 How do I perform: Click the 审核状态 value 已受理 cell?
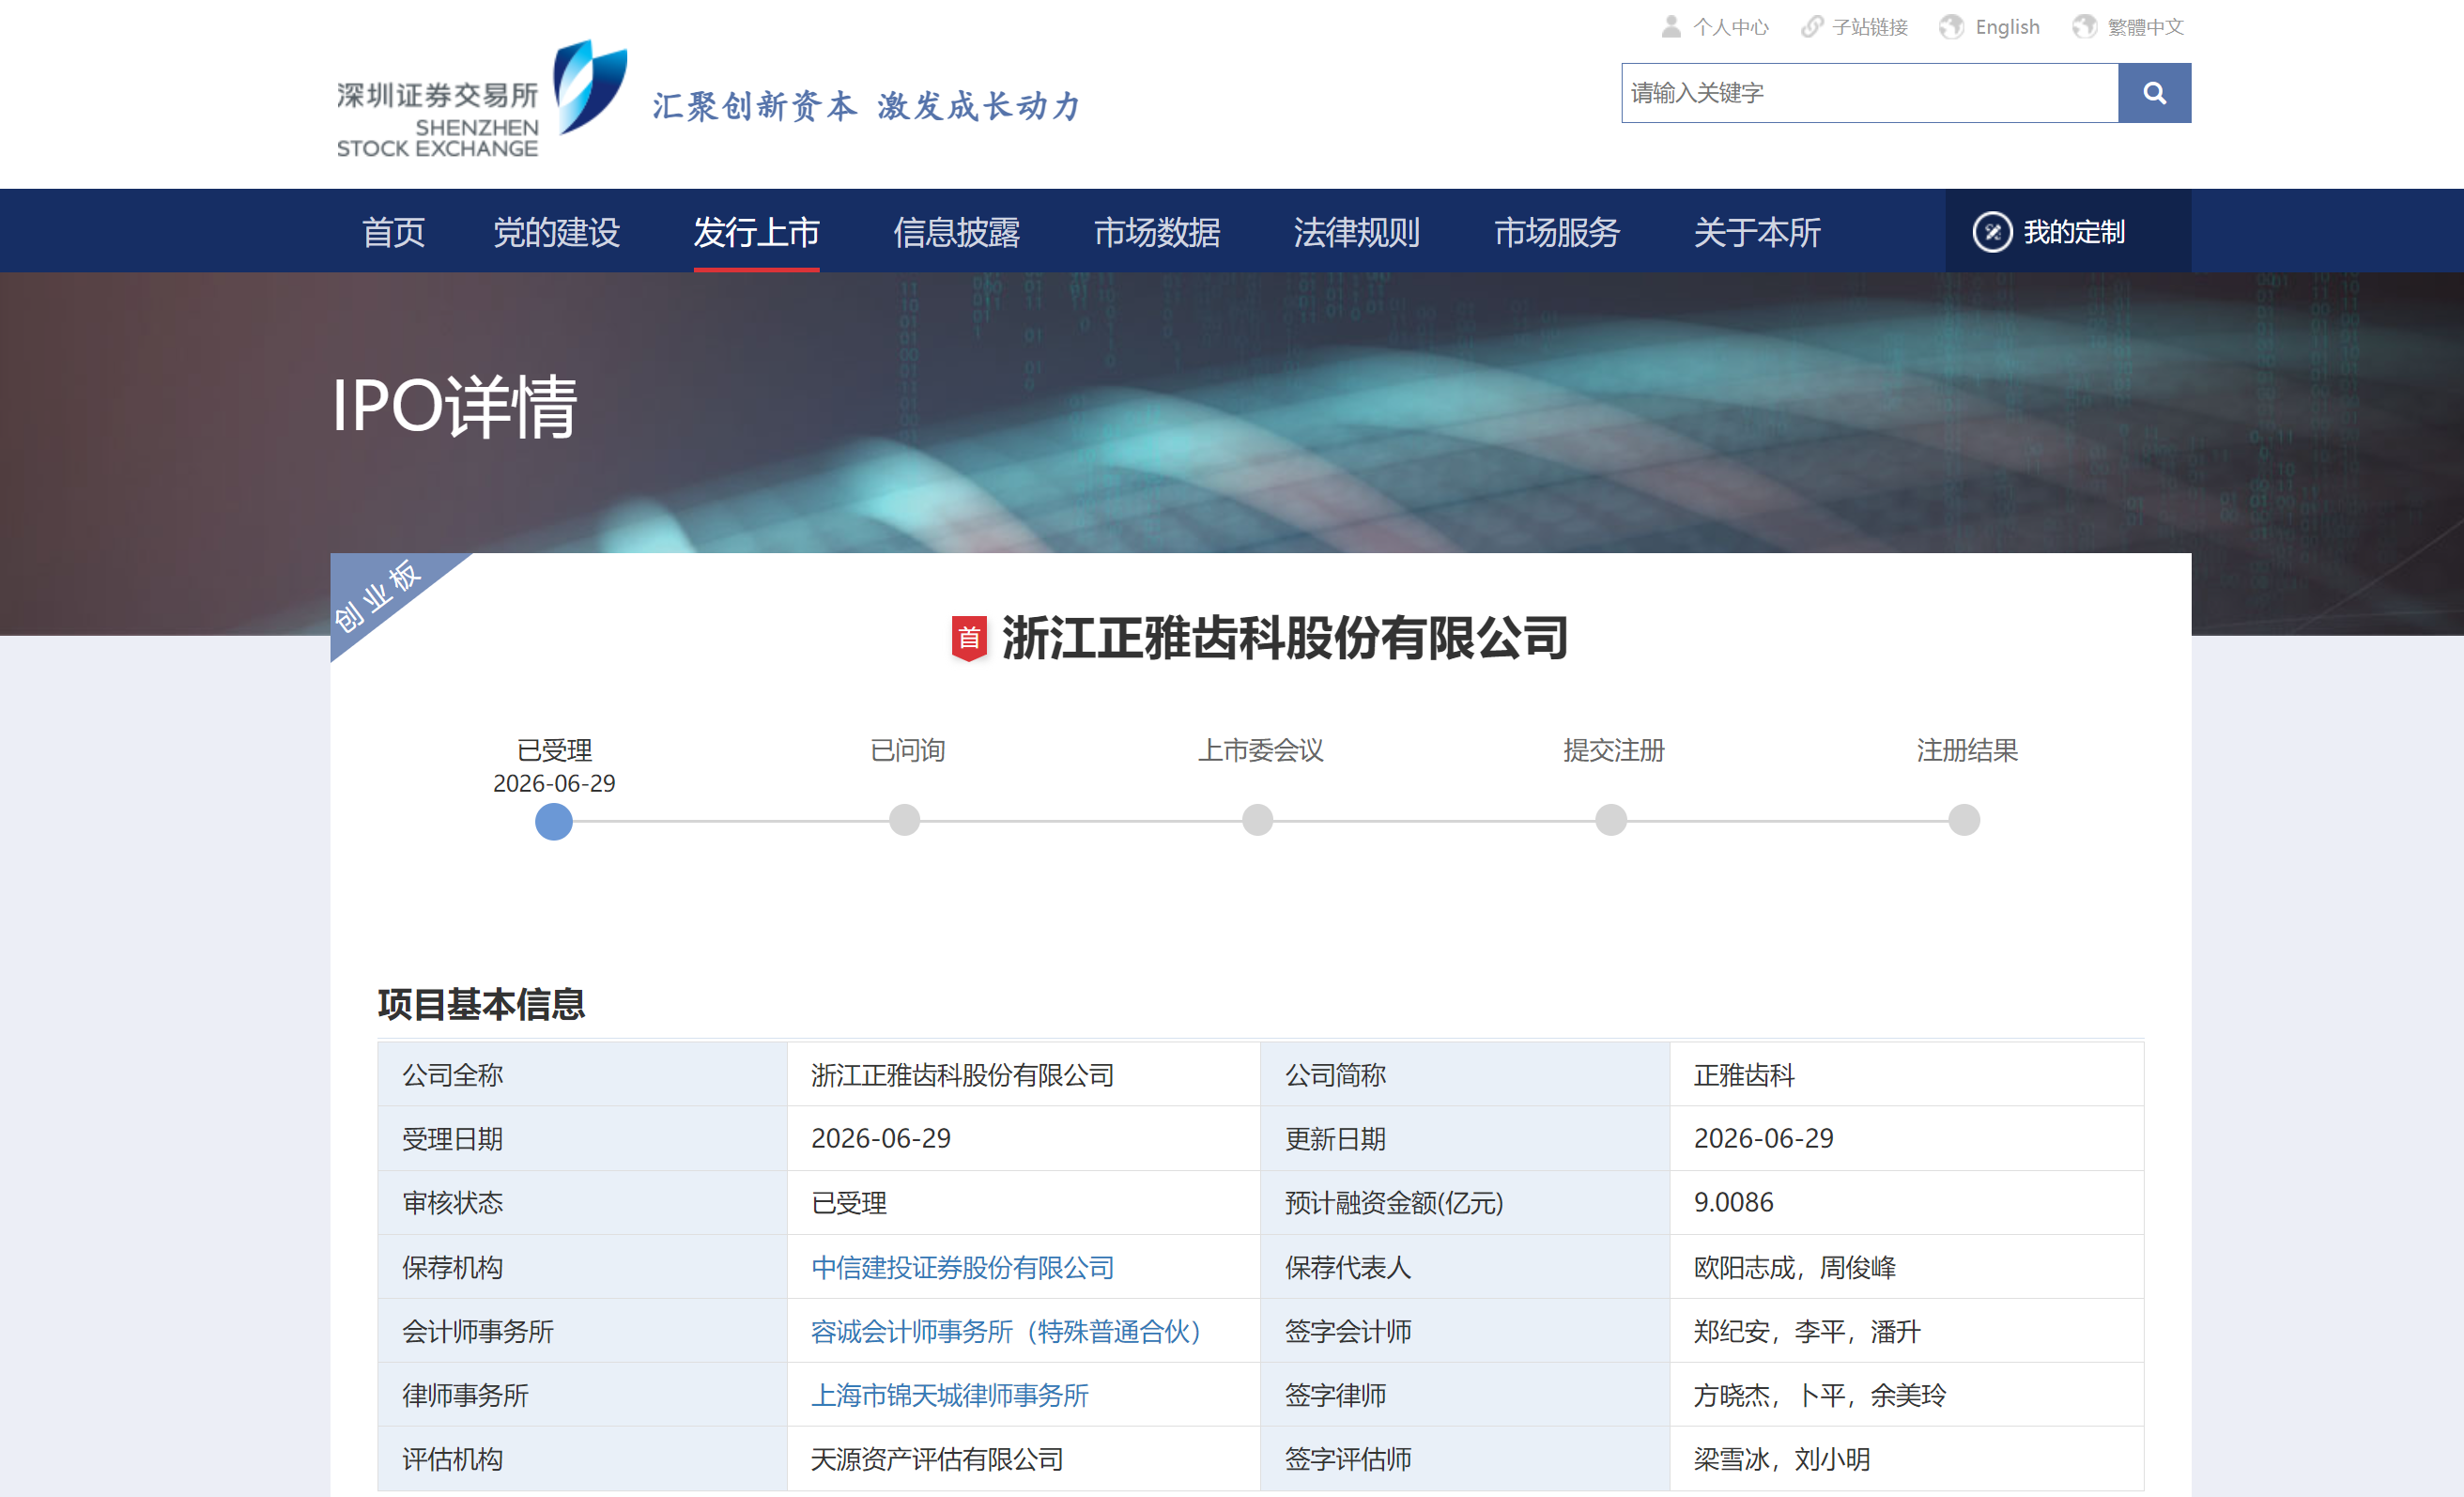tap(1023, 1203)
